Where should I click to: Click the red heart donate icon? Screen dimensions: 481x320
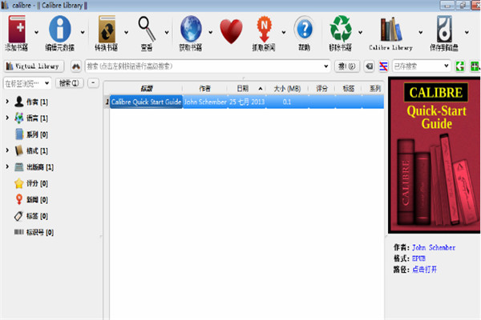232,31
